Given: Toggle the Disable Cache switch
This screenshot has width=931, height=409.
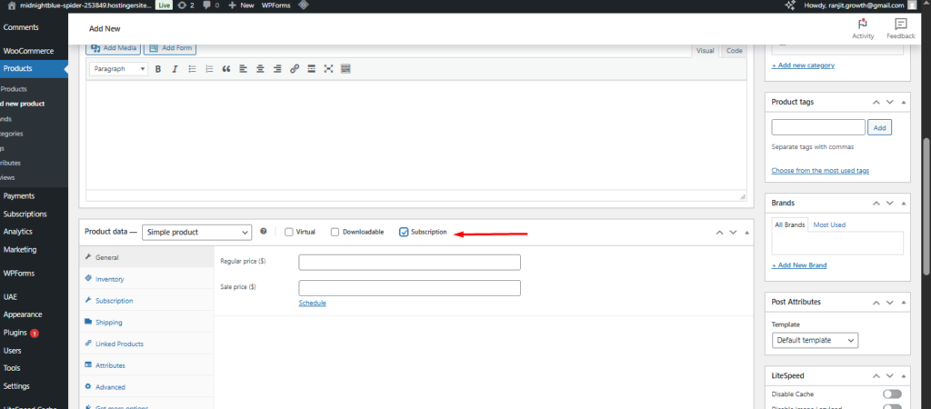Looking at the screenshot, I should pyautogui.click(x=892, y=394).
